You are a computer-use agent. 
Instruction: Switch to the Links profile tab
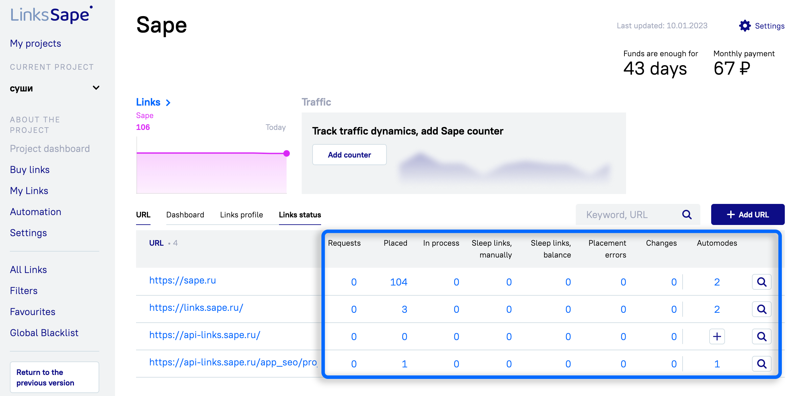point(242,215)
